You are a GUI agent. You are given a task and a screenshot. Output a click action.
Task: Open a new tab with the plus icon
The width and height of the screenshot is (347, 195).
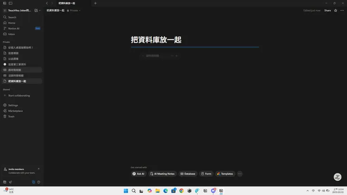point(95,3)
